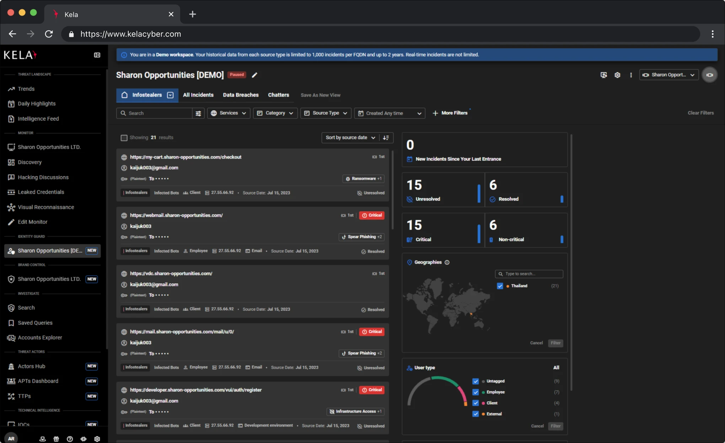Open the Sort by source date dropdown
Viewport: 725px width, 443px height.
[x=350, y=138]
